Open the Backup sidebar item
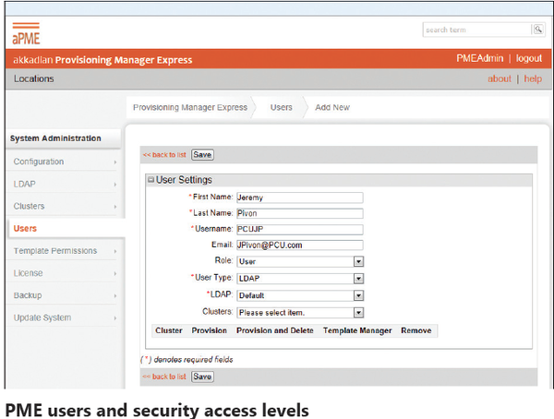The width and height of the screenshot is (554, 419). pyautogui.click(x=28, y=295)
